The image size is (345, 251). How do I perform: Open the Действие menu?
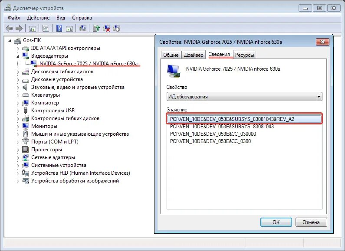click(x=38, y=18)
